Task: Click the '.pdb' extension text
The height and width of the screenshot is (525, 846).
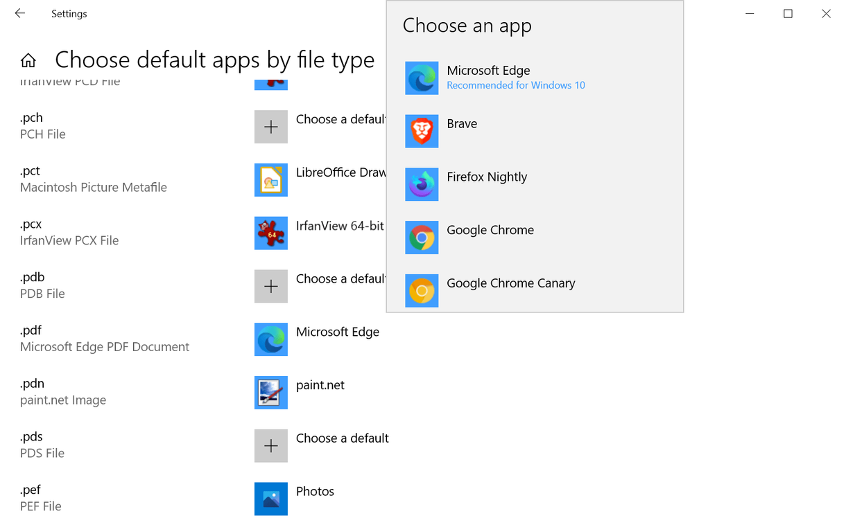Action: point(32,278)
